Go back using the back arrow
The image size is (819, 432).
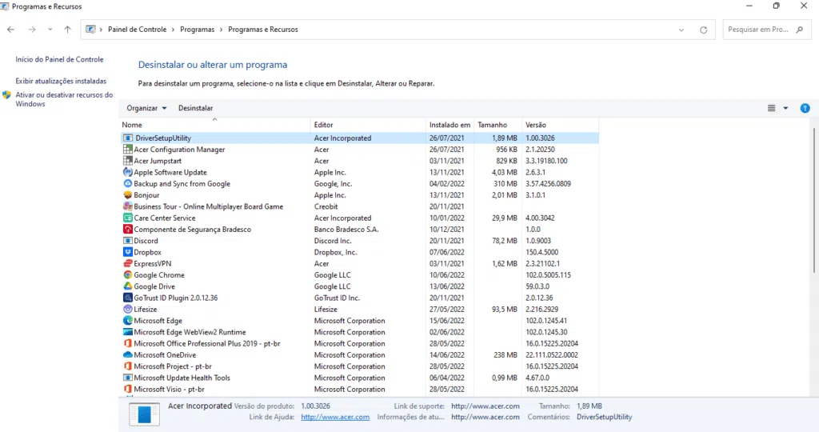(10, 30)
